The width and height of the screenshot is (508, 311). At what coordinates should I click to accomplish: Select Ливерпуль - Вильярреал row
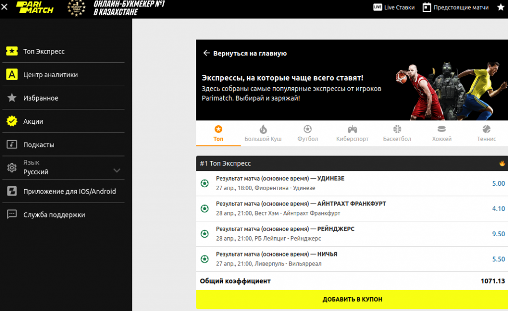(x=352, y=259)
